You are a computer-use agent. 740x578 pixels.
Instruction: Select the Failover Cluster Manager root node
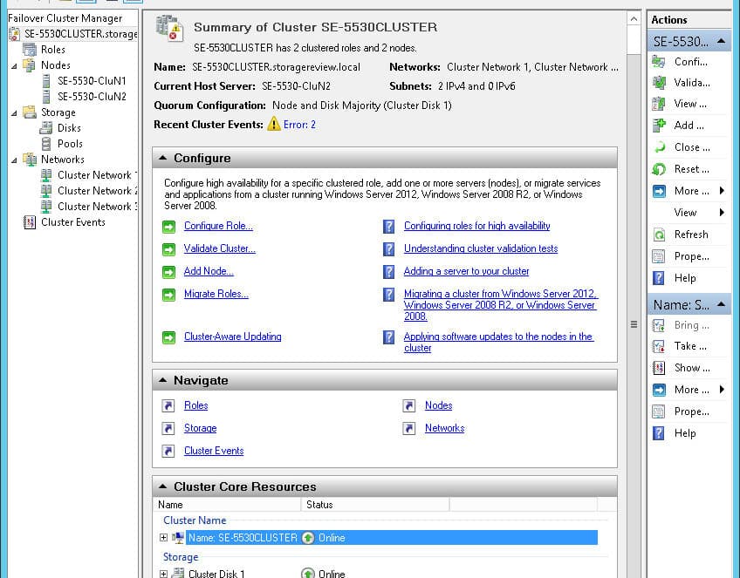[65, 18]
